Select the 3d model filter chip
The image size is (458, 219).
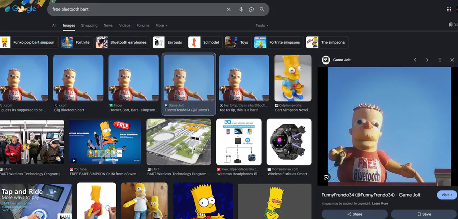[206, 42]
